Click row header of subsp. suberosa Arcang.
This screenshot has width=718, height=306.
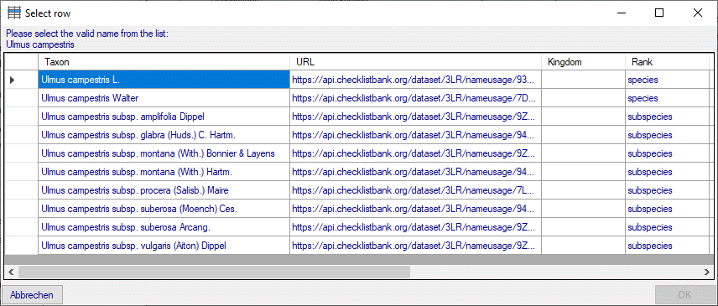tap(22, 227)
